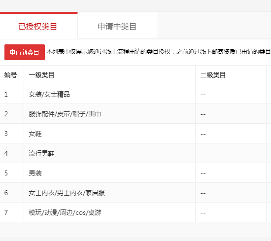The image size is (271, 241).
Task: Click the notice text beside 申请新类目
Action: [159, 52]
